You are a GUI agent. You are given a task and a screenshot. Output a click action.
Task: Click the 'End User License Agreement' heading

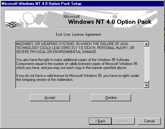coord(79,34)
